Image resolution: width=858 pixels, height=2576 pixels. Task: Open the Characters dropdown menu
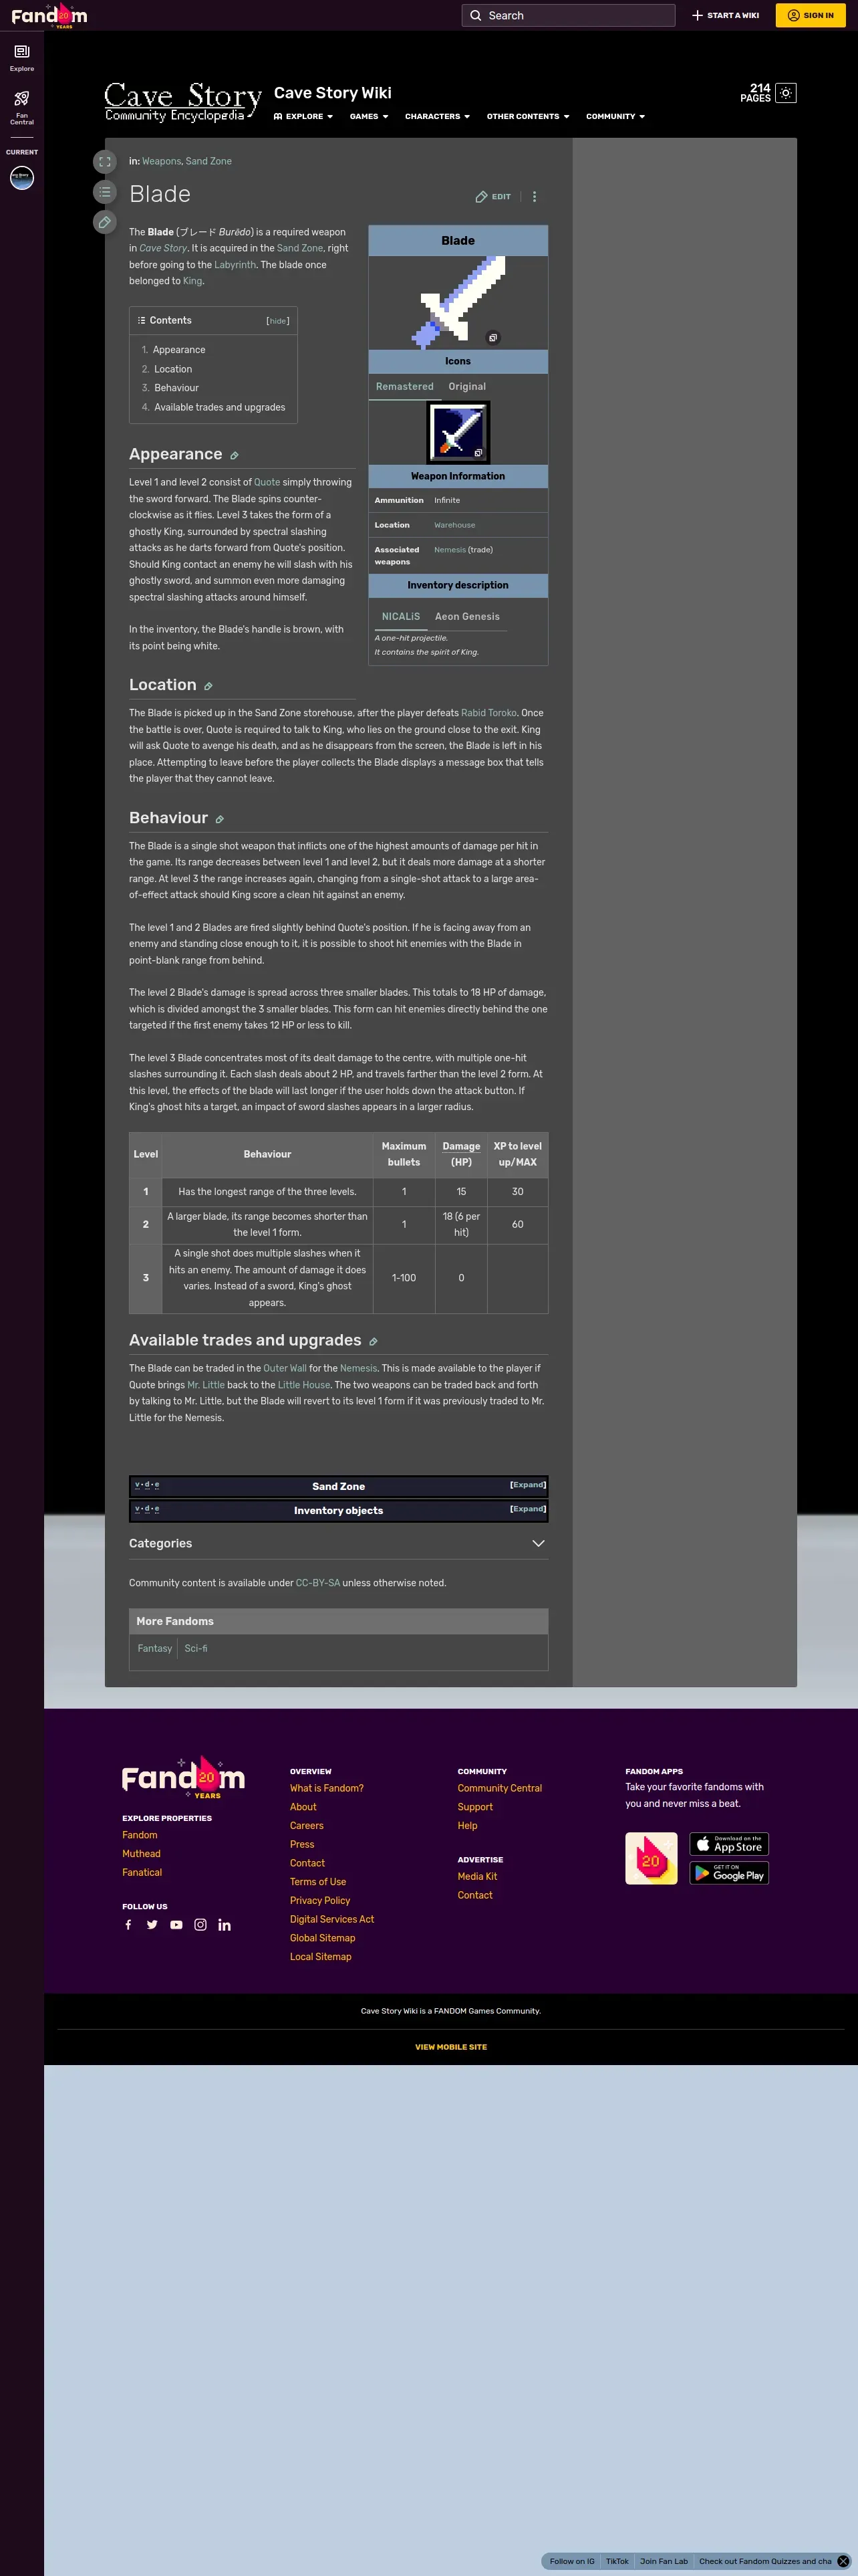point(438,117)
